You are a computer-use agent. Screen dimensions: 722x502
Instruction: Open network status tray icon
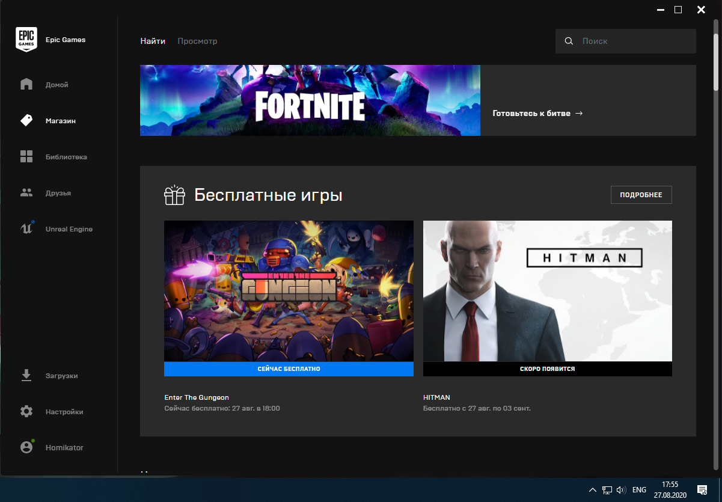click(x=607, y=490)
